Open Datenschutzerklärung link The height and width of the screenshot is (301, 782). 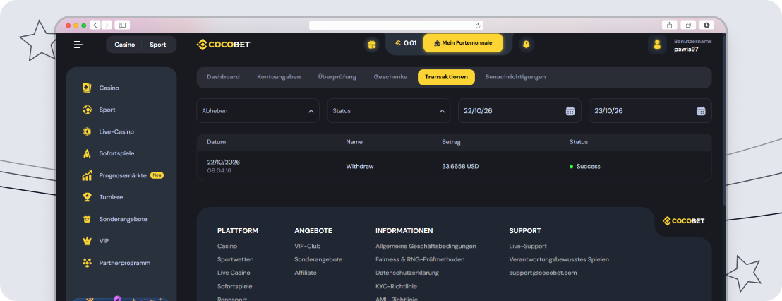pos(407,273)
